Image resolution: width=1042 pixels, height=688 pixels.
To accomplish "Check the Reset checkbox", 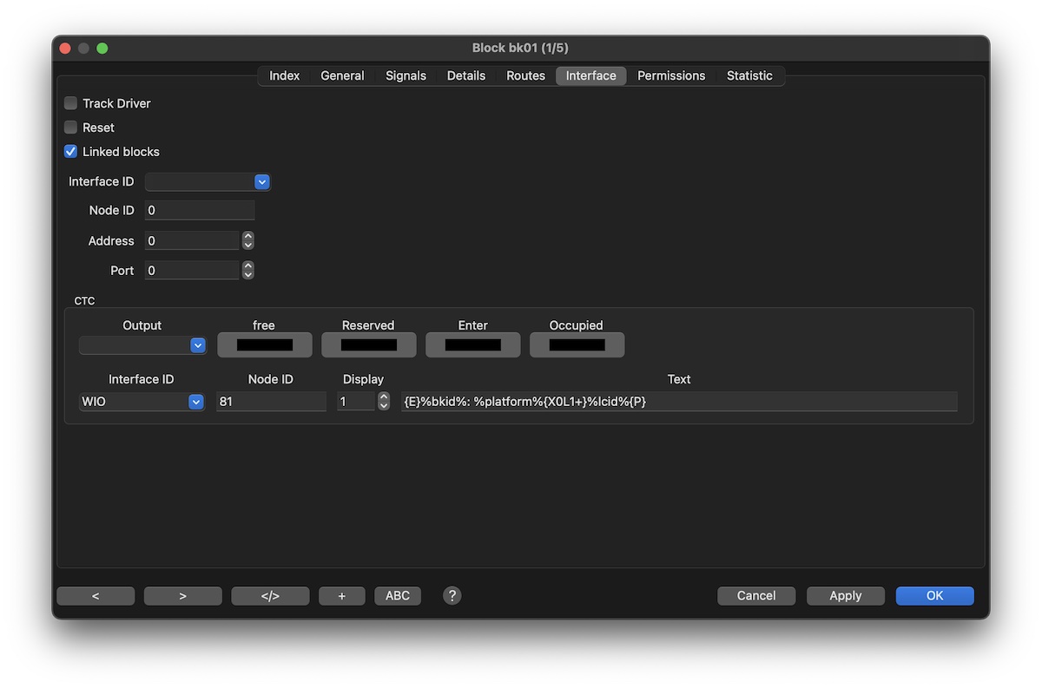I will point(71,128).
